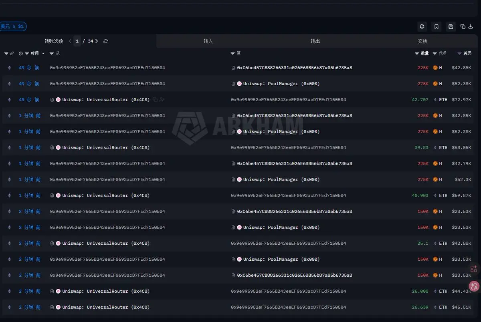Screen dimensions: 481x322
Task: Click the 25.1 amount value
Action: point(422,244)
